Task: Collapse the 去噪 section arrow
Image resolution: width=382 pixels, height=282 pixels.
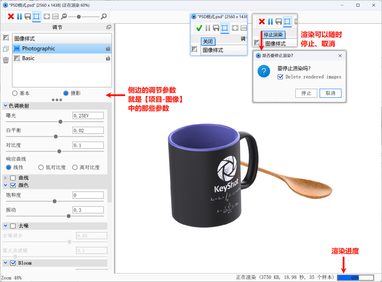Action: (x=5, y=226)
